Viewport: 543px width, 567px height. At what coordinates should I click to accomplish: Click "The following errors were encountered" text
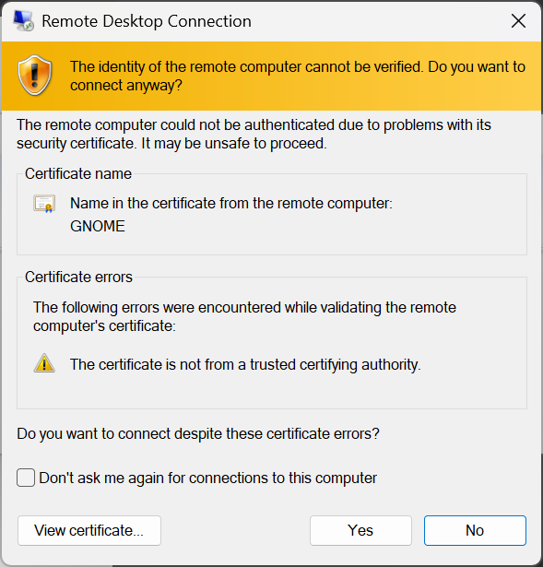point(244,317)
